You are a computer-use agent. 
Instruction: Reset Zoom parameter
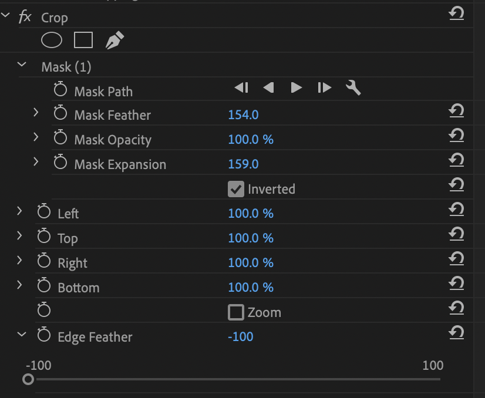(x=457, y=308)
